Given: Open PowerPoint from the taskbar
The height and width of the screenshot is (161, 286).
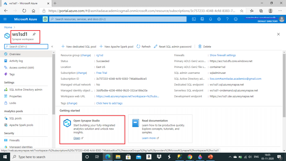Looking at the screenshot, I should (210, 157).
